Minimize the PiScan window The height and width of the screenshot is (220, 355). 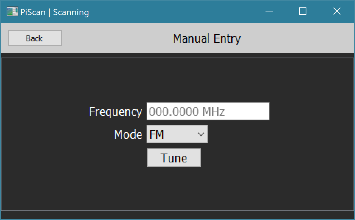269,12
